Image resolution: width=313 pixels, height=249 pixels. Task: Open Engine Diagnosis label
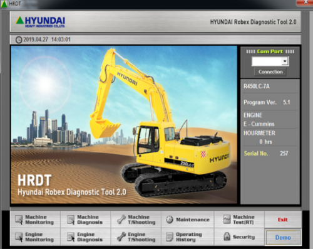90,237
